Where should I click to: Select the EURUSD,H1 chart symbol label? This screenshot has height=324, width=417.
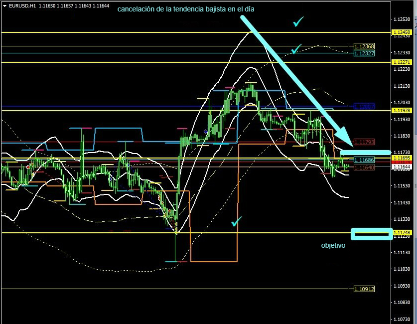[22, 6]
